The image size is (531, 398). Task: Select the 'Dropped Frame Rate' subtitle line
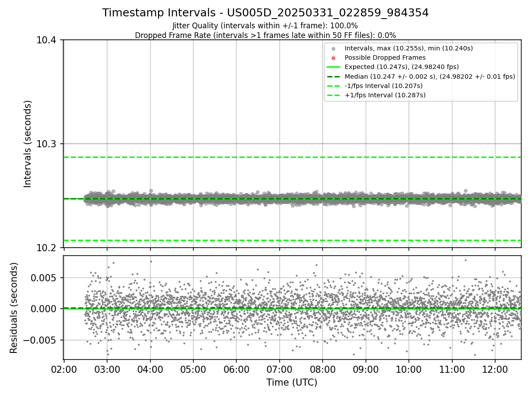[265, 35]
